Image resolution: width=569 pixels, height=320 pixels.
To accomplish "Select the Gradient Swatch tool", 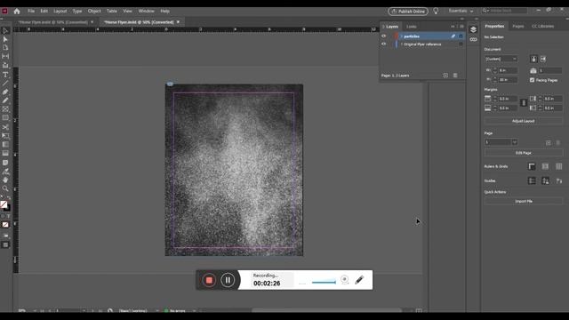I will pyautogui.click(x=5, y=144).
